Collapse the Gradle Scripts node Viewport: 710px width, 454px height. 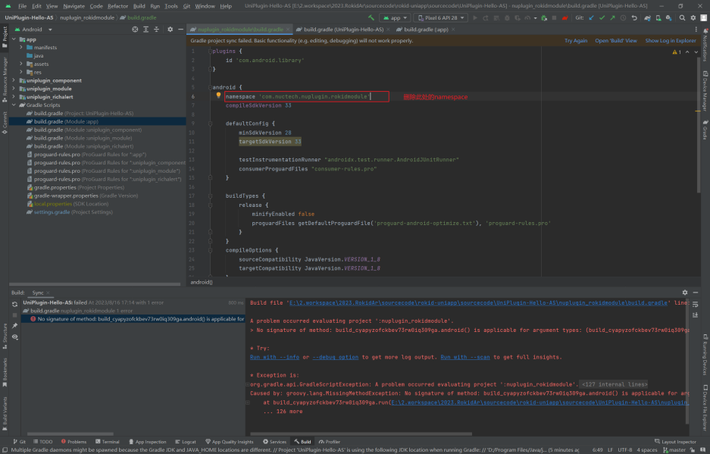tap(14, 105)
